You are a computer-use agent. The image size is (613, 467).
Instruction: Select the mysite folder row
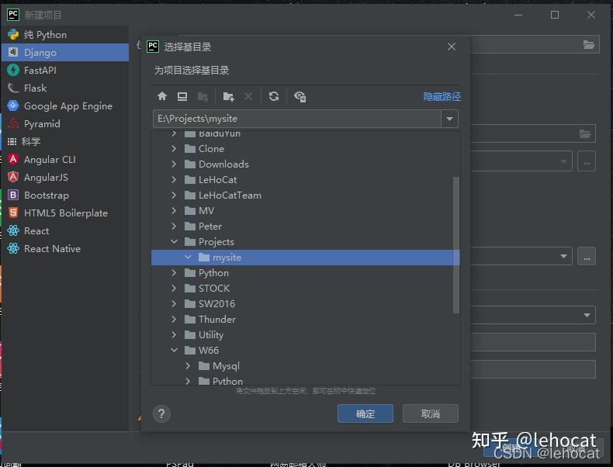pyautogui.click(x=305, y=257)
